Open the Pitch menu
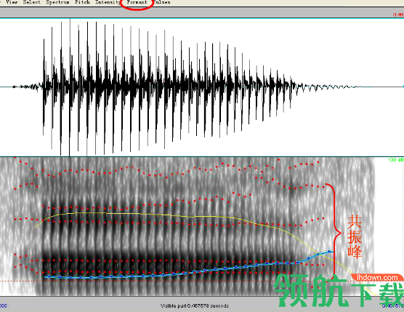 [x=82, y=2]
